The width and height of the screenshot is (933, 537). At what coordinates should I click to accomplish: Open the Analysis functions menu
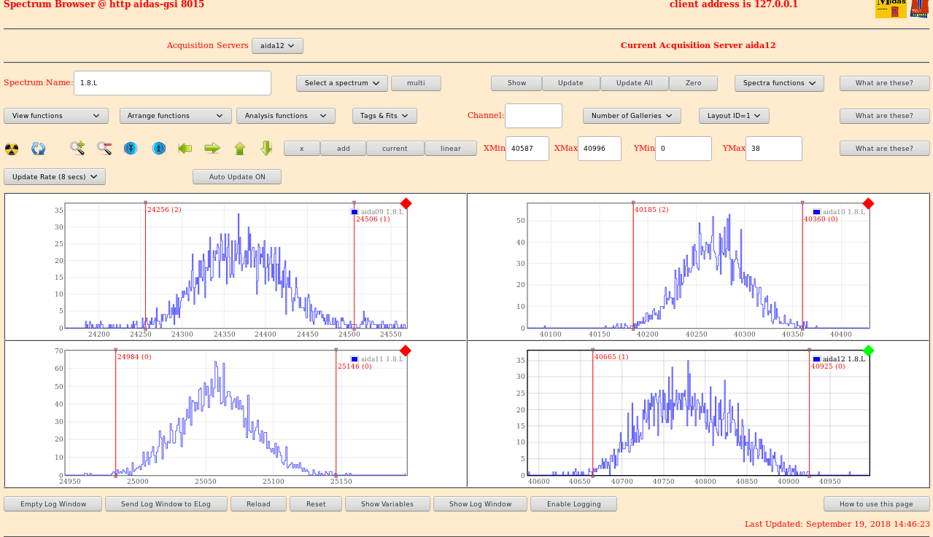[x=285, y=116]
